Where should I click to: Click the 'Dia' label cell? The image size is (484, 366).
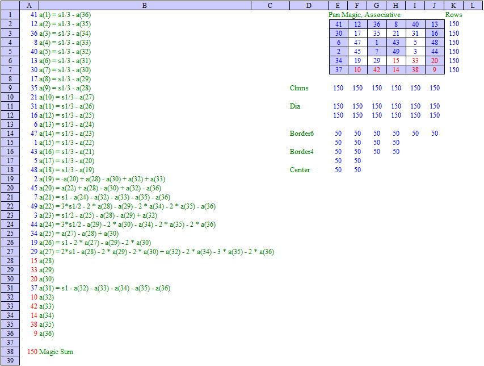tap(295, 106)
